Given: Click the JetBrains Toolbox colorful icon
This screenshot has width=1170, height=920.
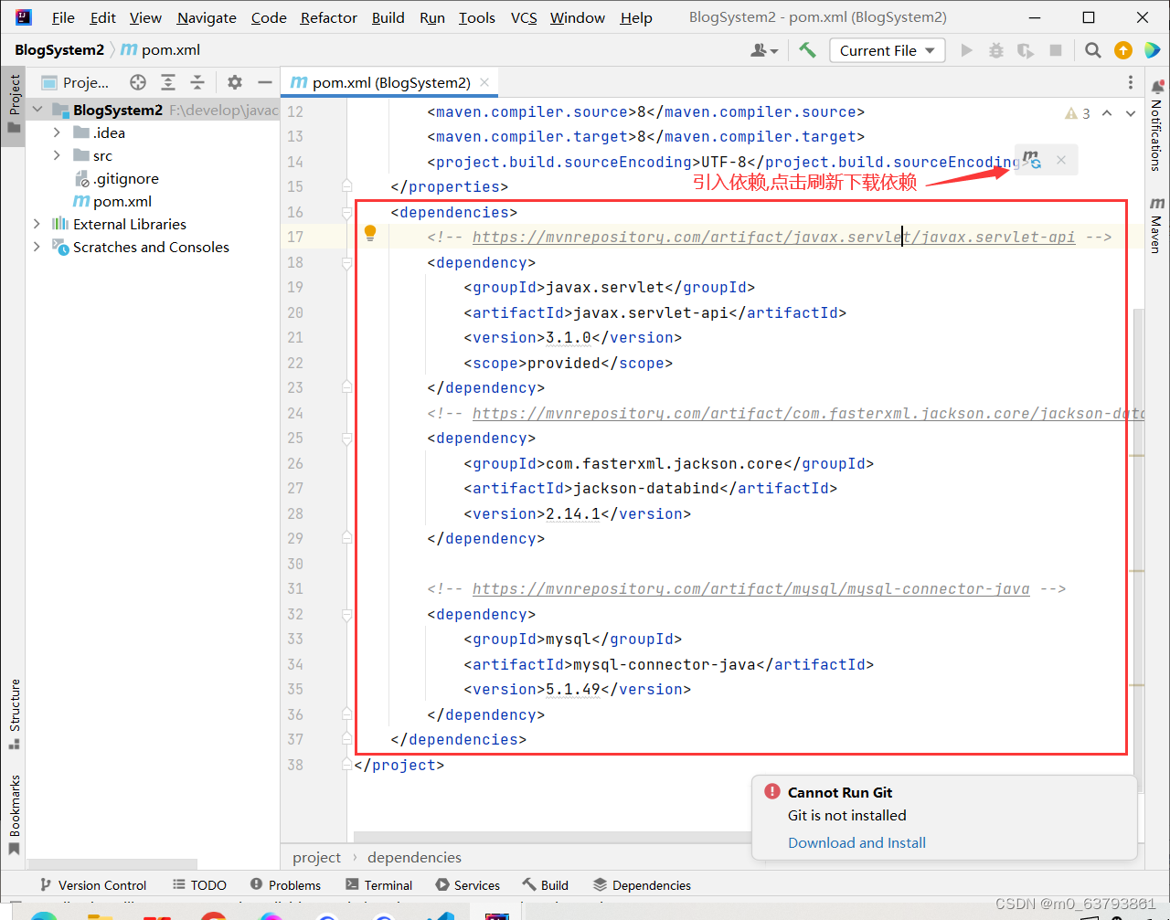Looking at the screenshot, I should (x=1153, y=50).
